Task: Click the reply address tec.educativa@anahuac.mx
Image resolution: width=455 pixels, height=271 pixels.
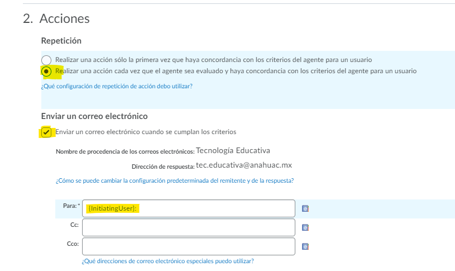Action: (244, 165)
